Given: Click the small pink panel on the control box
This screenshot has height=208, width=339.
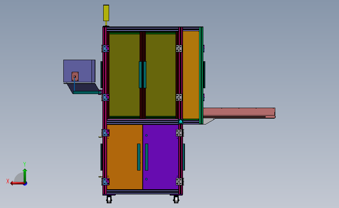Looking at the screenshot, I should (75, 76).
